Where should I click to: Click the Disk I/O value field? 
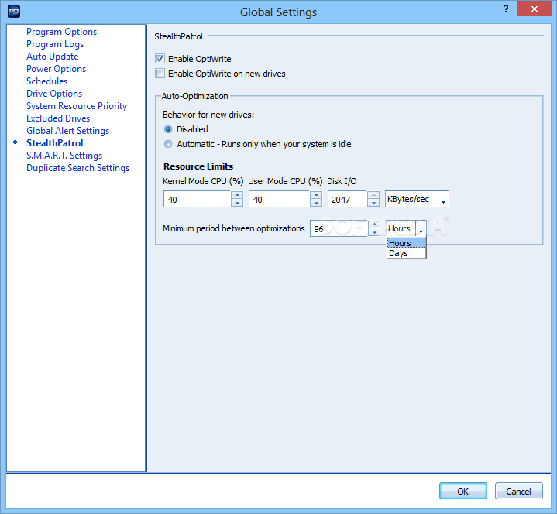[x=347, y=199]
